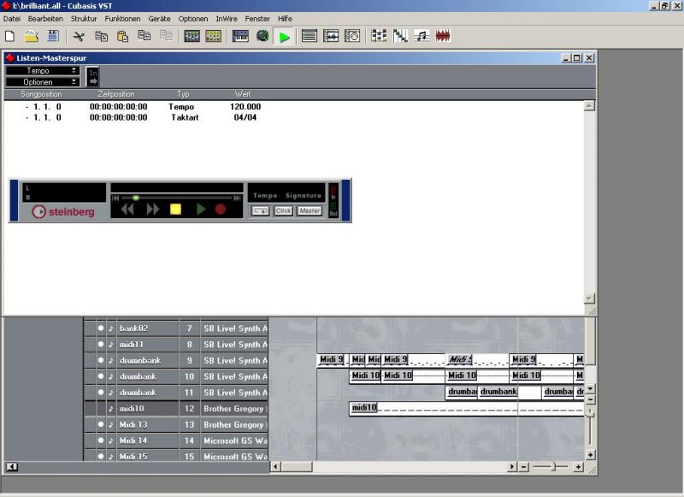Start playback on the Steinberg transport bar
Screen dimensions: 684x497
point(201,210)
